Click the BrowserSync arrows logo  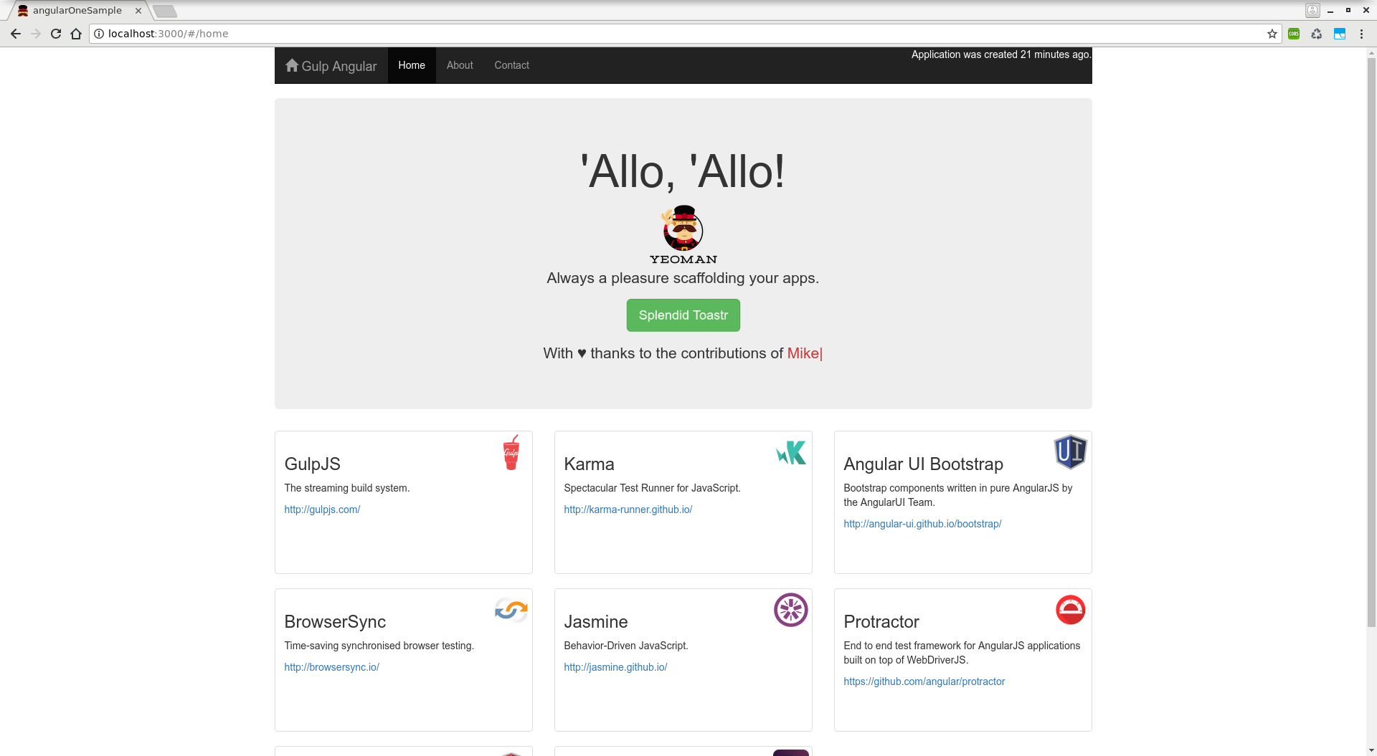[511, 610]
